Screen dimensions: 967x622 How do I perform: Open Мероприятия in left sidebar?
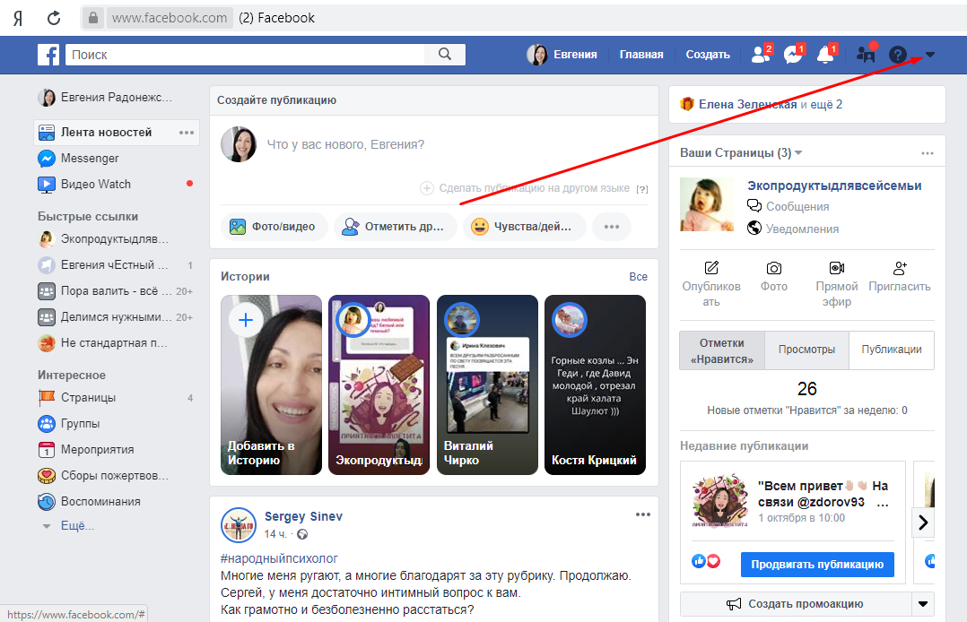(98, 449)
